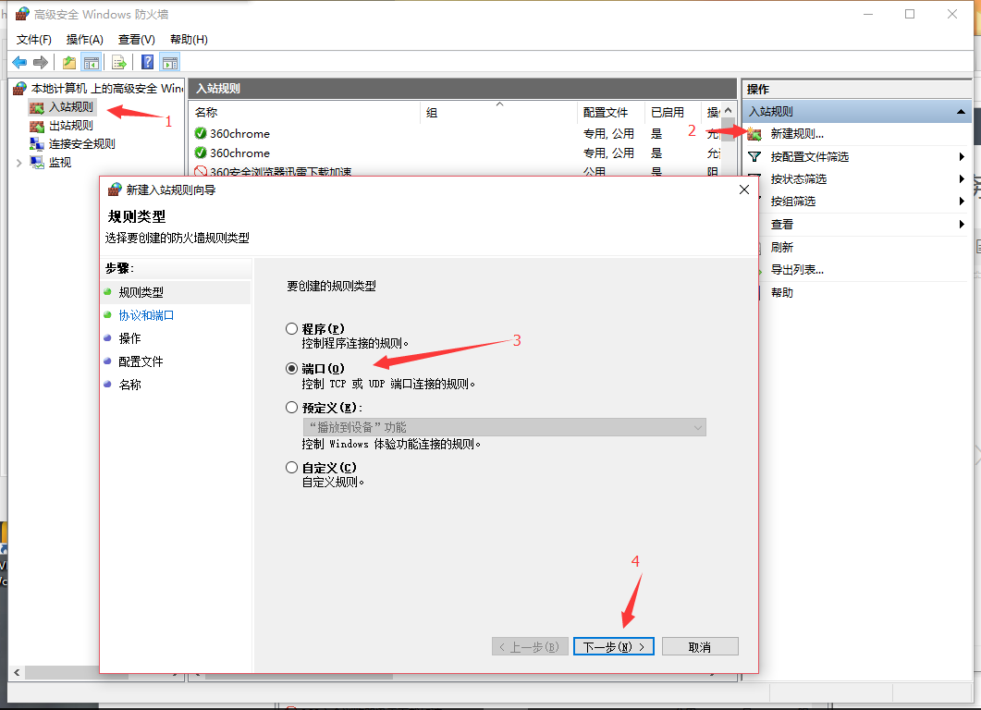Toggle the Show/Hide console tree icon

[91, 62]
